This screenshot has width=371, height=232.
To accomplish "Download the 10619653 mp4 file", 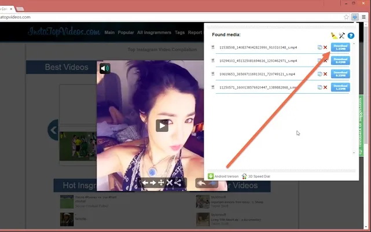I will click(x=340, y=74).
